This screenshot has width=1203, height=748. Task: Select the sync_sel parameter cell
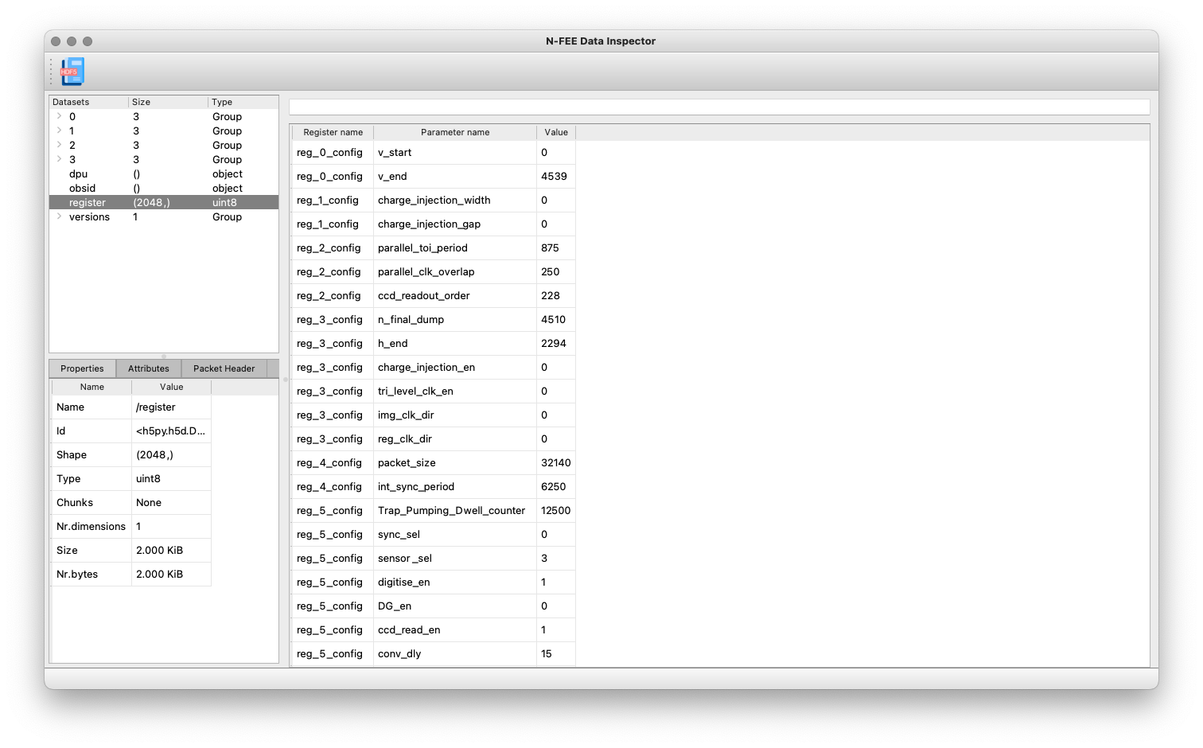pyautogui.click(x=455, y=535)
